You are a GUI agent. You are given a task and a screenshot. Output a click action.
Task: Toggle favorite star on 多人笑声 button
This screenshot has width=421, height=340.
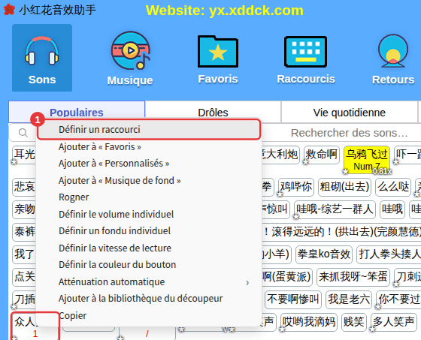[372, 329]
